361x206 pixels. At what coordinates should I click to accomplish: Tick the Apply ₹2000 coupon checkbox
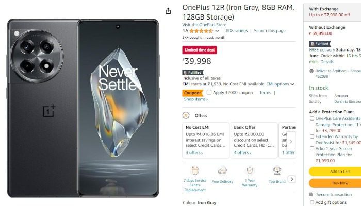[x=209, y=92]
